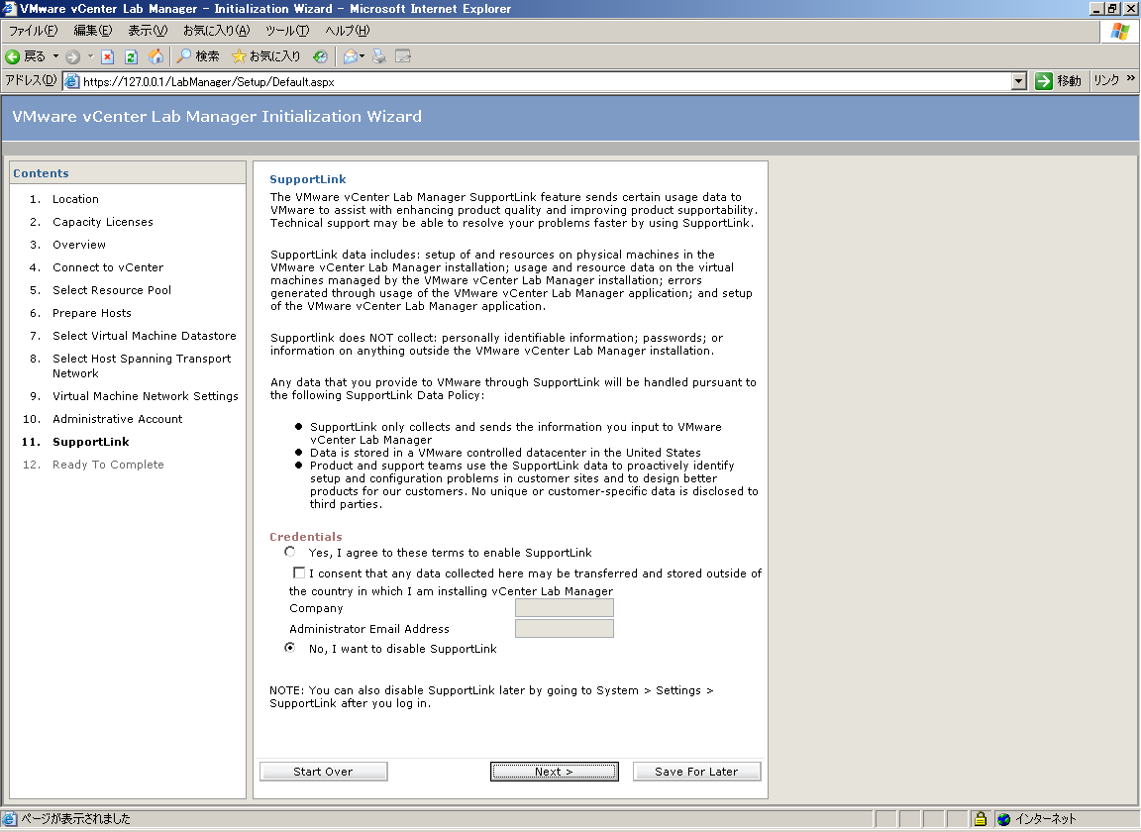
Task: Open the 編集(E) menu
Action: 93,31
